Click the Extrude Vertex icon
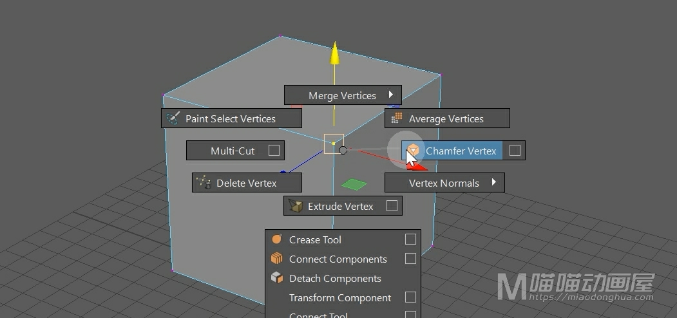The image size is (677, 318). pyautogui.click(x=296, y=206)
